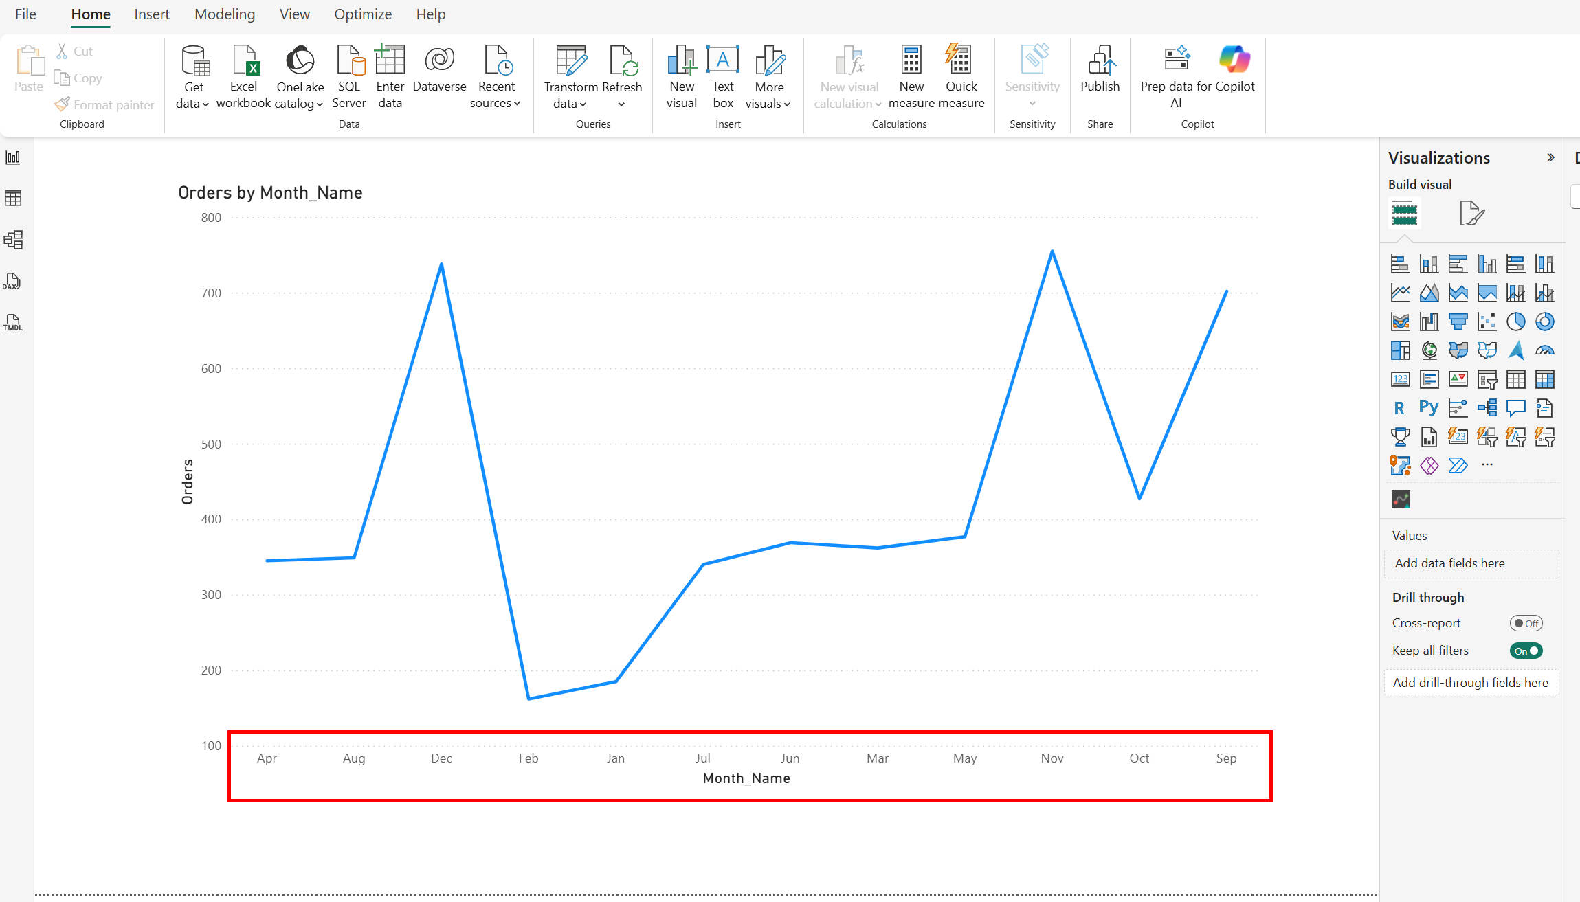Viewport: 1580px width, 902px height.
Task: Open the DAX query view icon
Action: [13, 281]
